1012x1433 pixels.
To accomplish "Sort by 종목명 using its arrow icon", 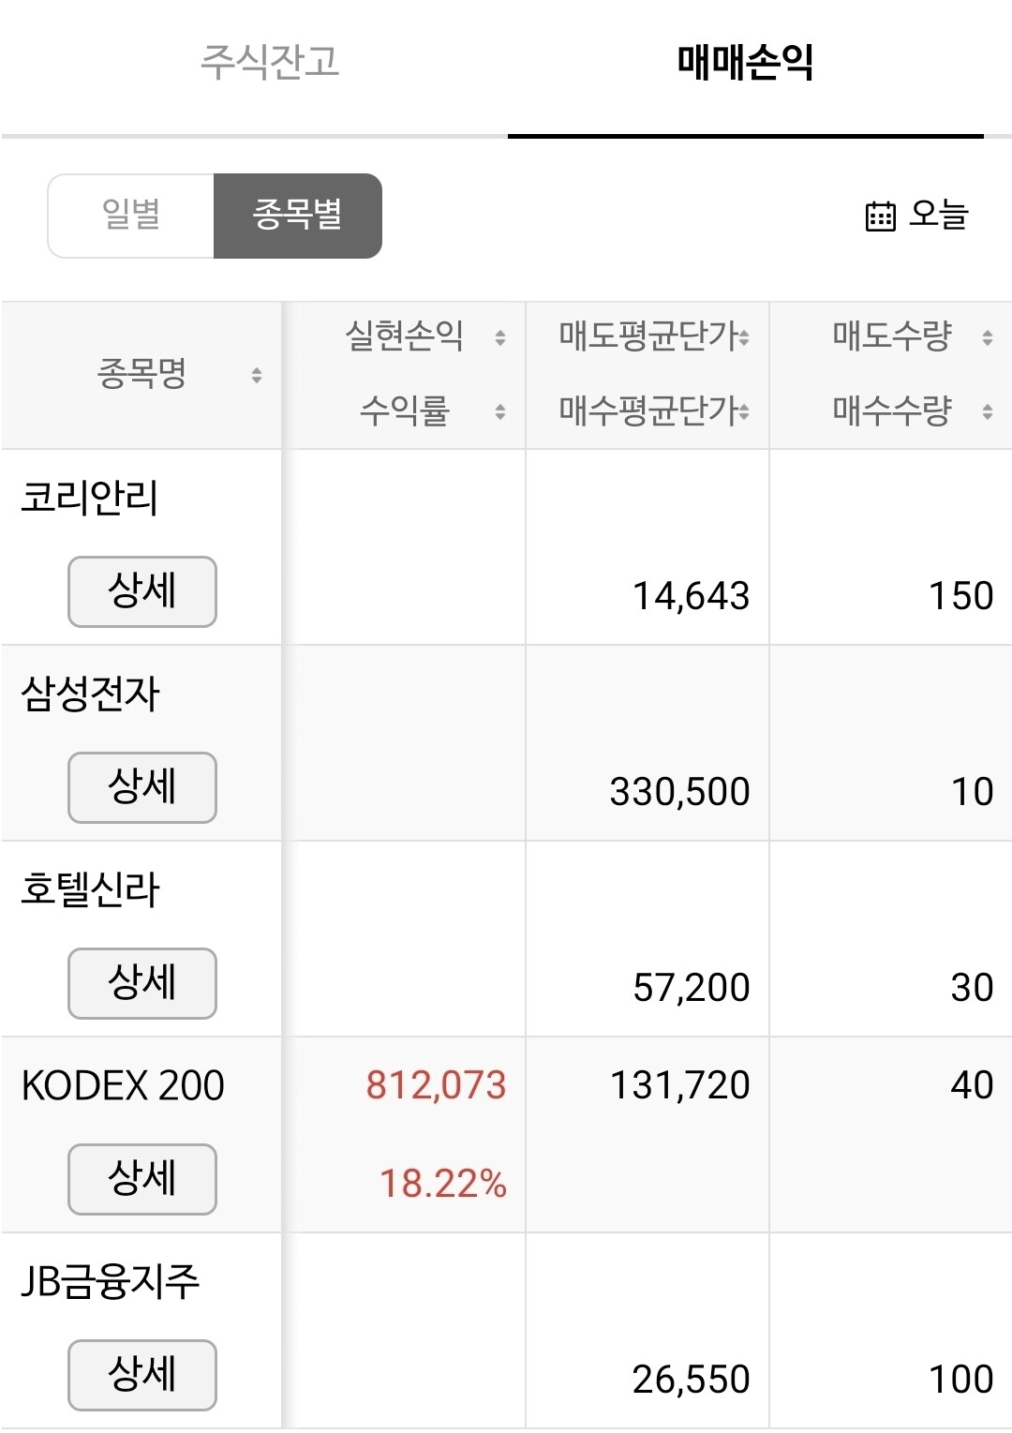I will [256, 376].
